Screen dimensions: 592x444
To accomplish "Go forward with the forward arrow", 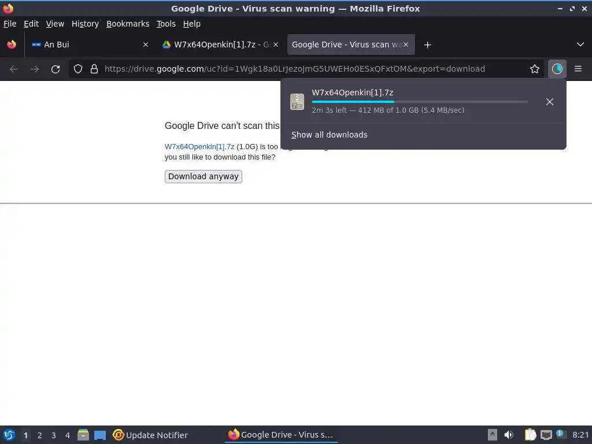I will (35, 69).
